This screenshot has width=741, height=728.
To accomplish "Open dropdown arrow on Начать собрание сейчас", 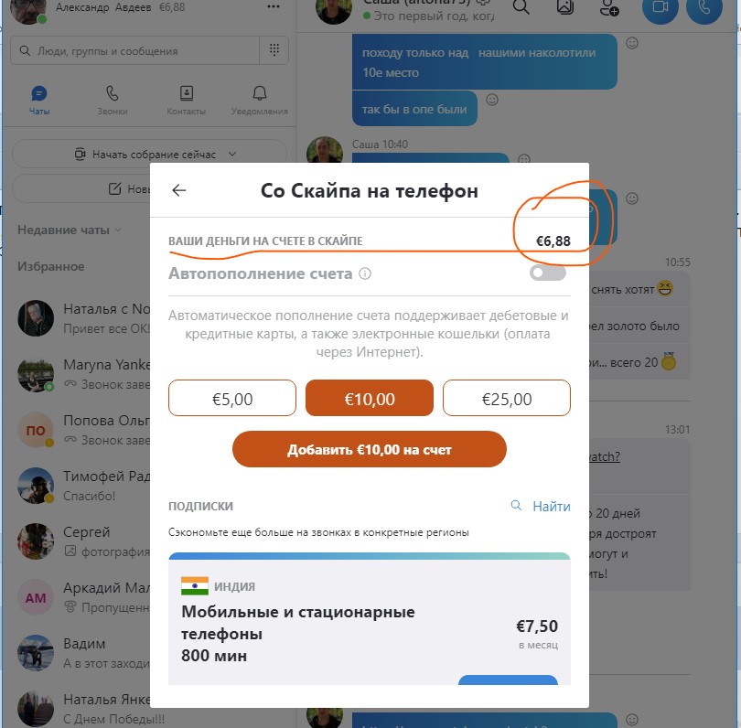I will (x=232, y=154).
